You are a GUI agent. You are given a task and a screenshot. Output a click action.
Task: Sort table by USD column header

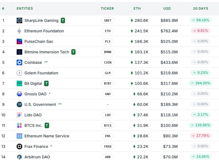tap(167, 9)
